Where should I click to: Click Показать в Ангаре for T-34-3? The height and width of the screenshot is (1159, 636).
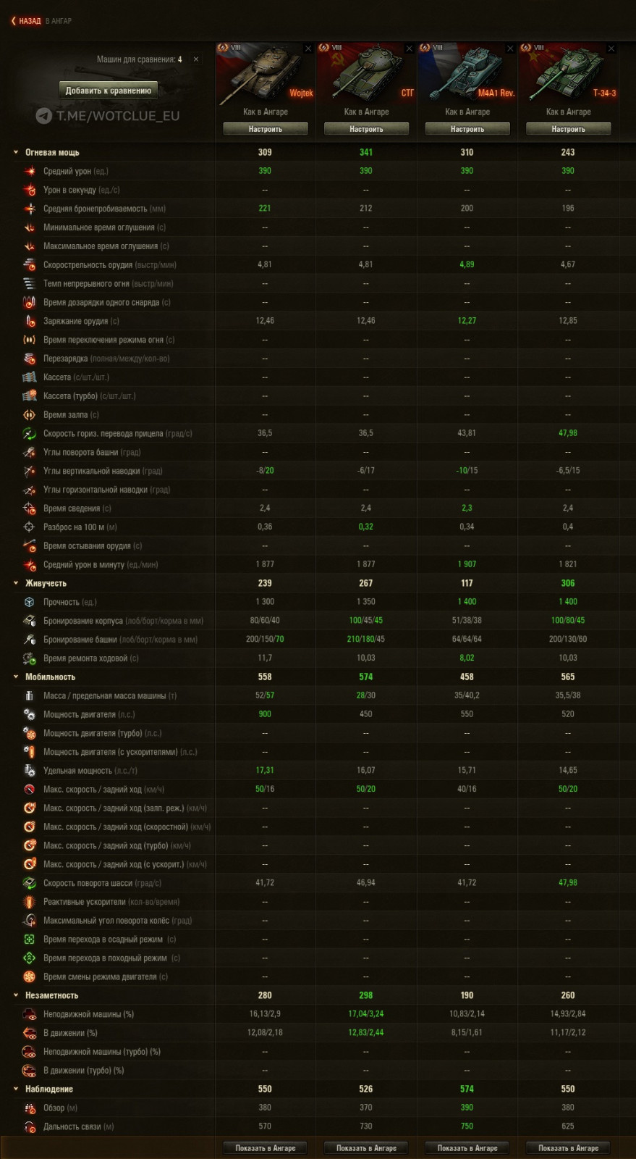(568, 1148)
